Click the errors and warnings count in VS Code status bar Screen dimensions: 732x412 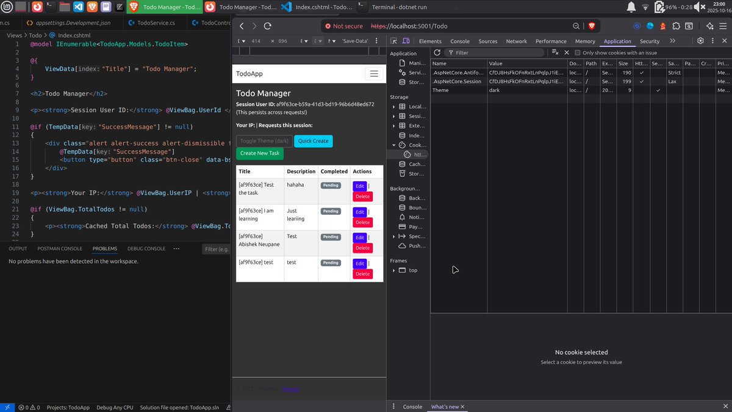29,407
